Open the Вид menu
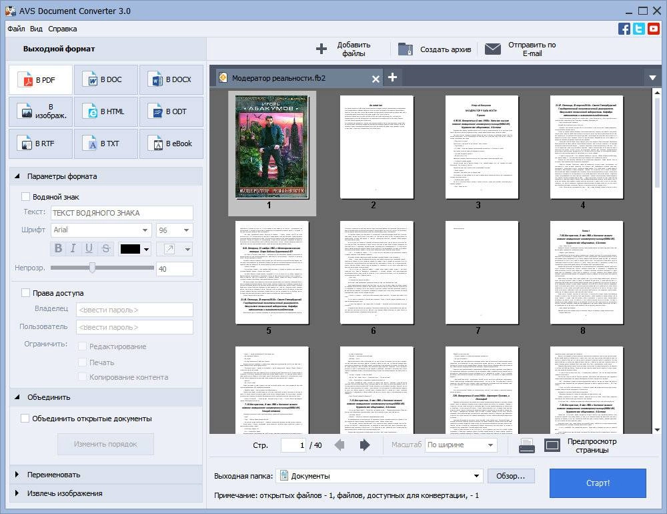667x514 pixels. point(36,29)
